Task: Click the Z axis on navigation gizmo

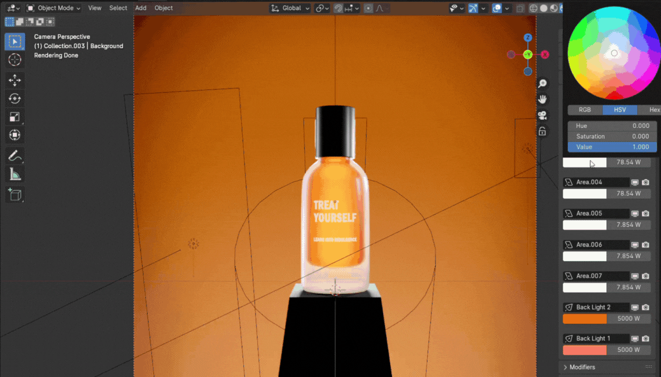Action: tap(528, 38)
